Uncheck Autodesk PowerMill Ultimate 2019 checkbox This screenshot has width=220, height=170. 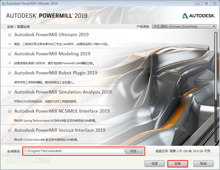click(x=10, y=35)
